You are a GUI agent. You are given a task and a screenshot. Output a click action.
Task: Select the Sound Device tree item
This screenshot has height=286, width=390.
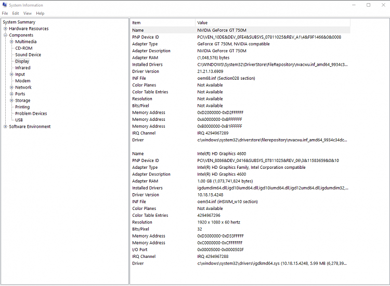click(28, 55)
